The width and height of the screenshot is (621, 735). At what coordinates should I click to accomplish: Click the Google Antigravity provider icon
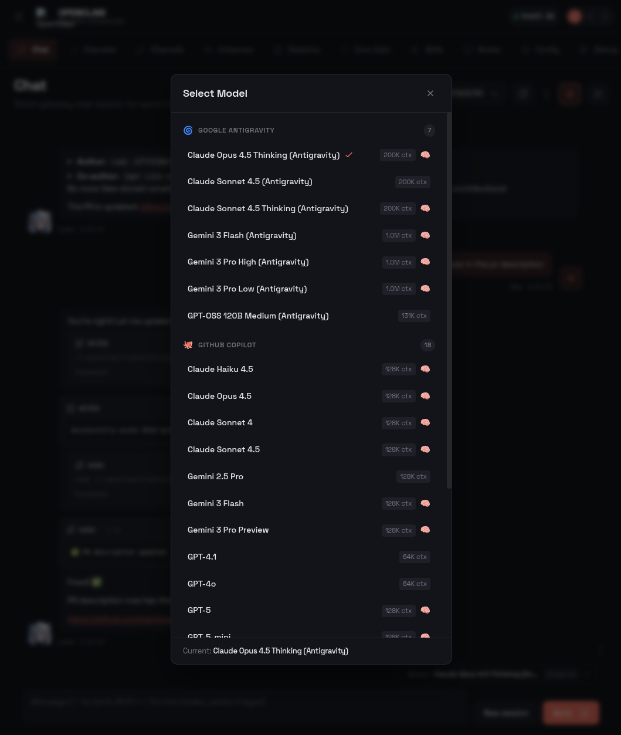pyautogui.click(x=188, y=130)
